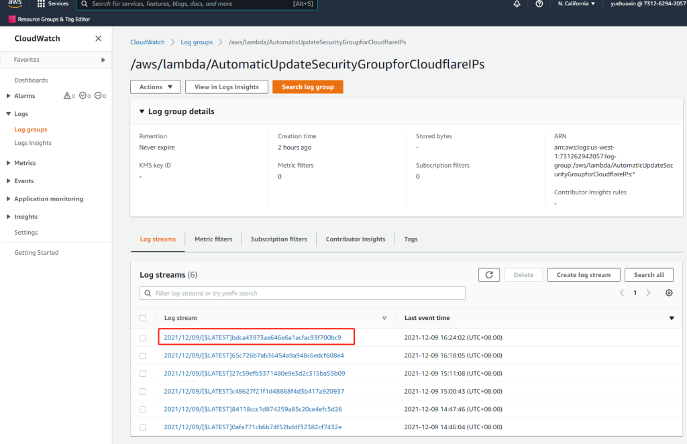This screenshot has width=687, height=444.
Task: Switch to the Metric filters tab
Action: (213, 239)
